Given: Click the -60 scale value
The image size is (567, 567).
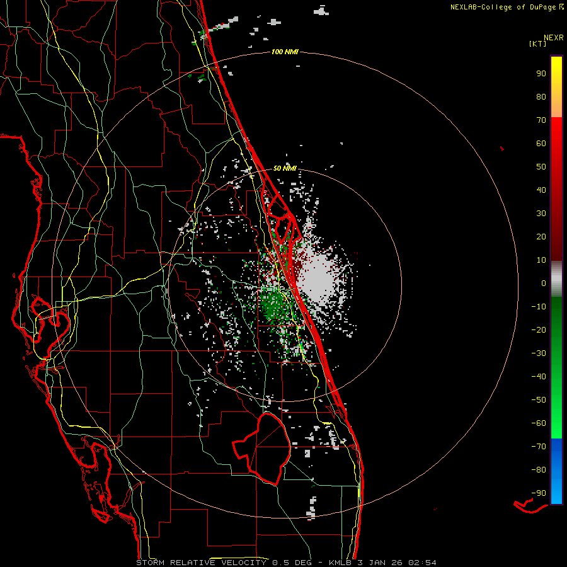Looking at the screenshot, I should [539, 423].
